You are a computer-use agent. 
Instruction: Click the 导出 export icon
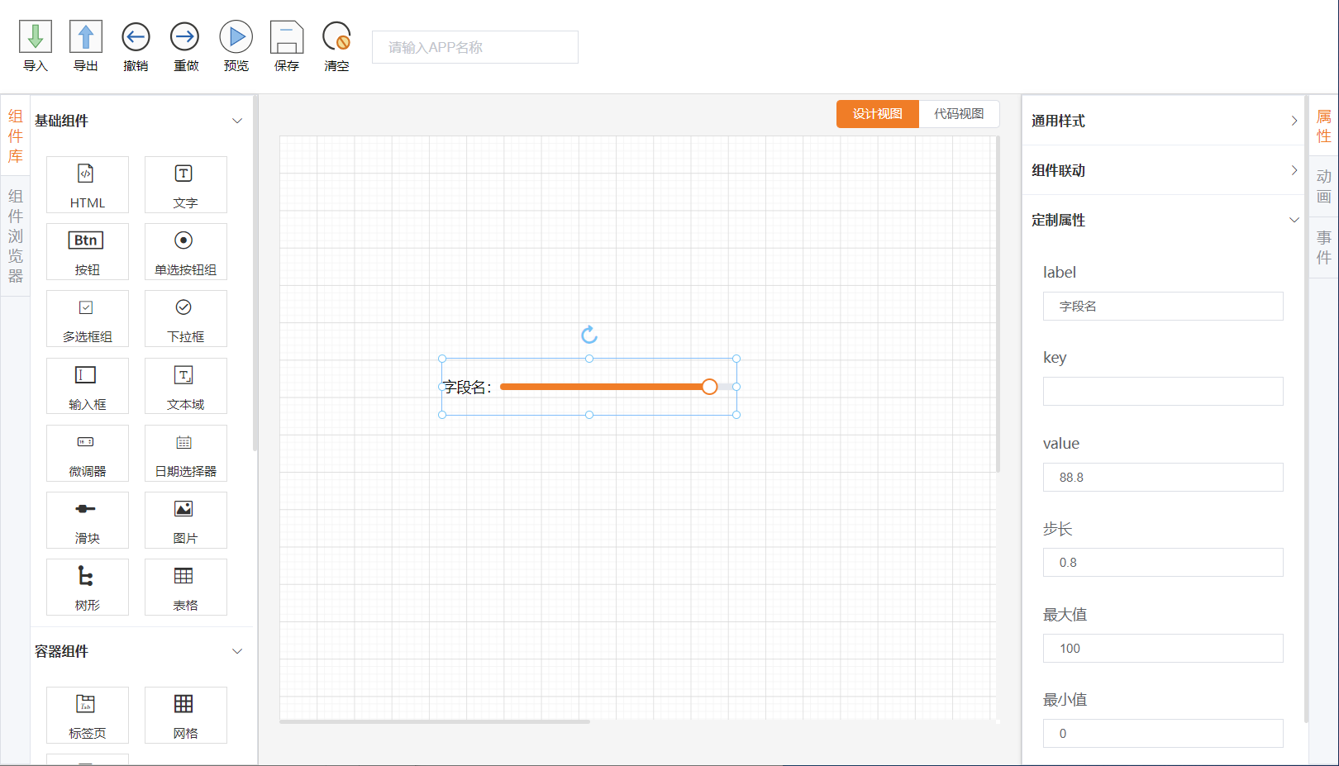[86, 37]
